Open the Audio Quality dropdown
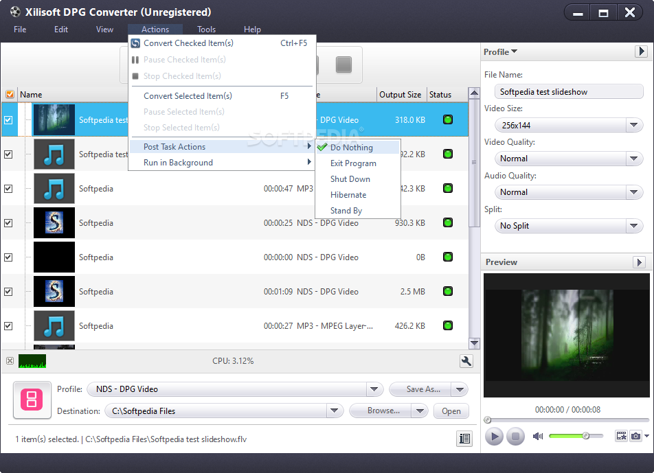654x473 pixels. tap(634, 192)
